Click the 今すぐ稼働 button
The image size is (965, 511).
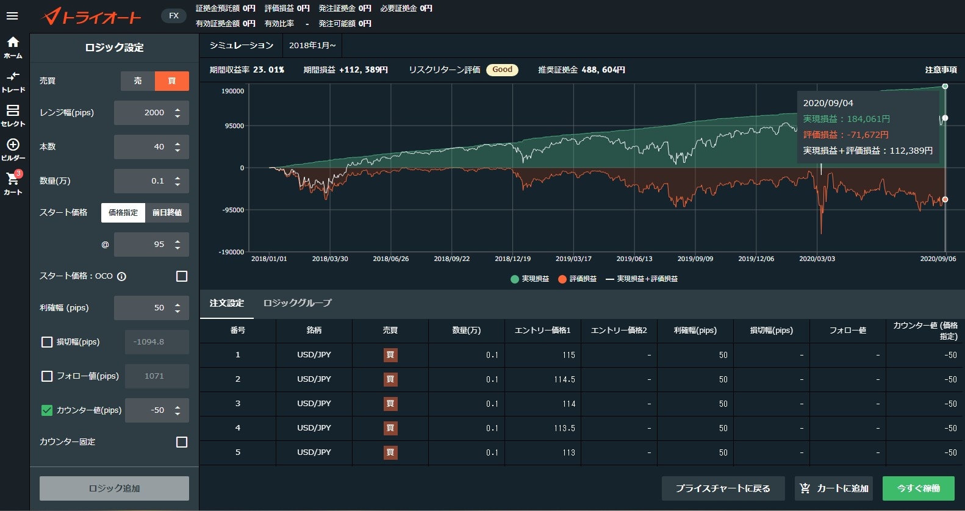[919, 488]
